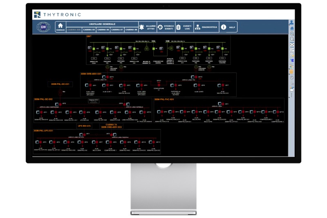
Task: Click the 300M-PNL-UPS-XX1 panel title
Action: point(43,131)
